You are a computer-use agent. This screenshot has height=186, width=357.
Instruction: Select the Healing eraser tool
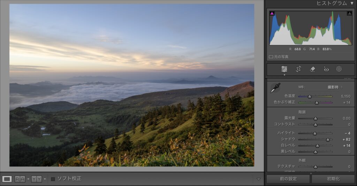pyautogui.click(x=312, y=69)
